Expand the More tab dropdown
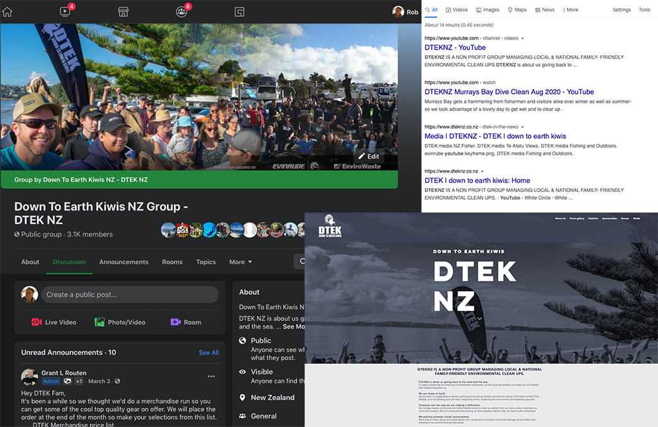 240,262
